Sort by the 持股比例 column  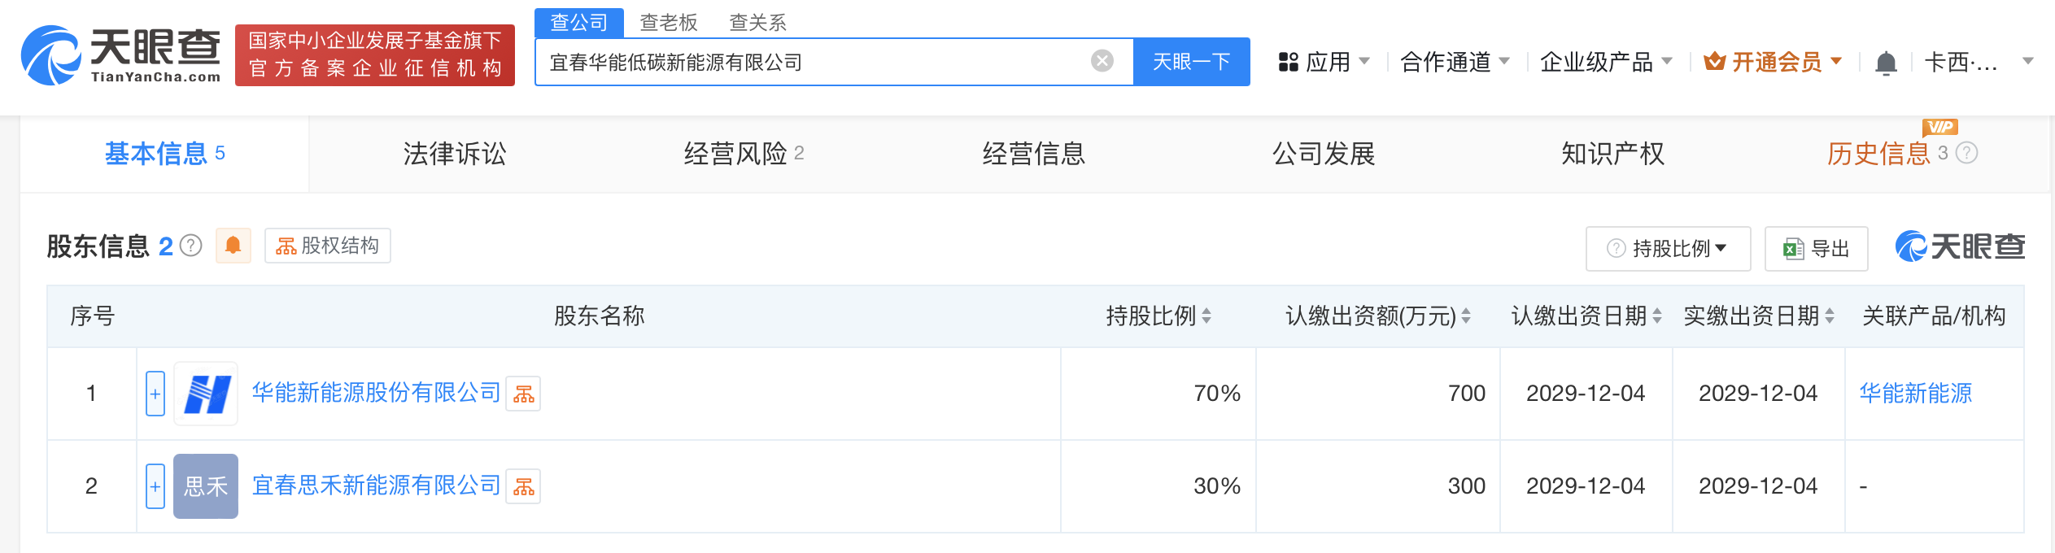(x=1206, y=316)
